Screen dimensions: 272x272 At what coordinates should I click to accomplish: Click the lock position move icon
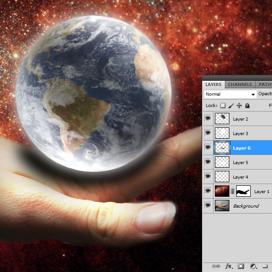pyautogui.click(x=239, y=106)
